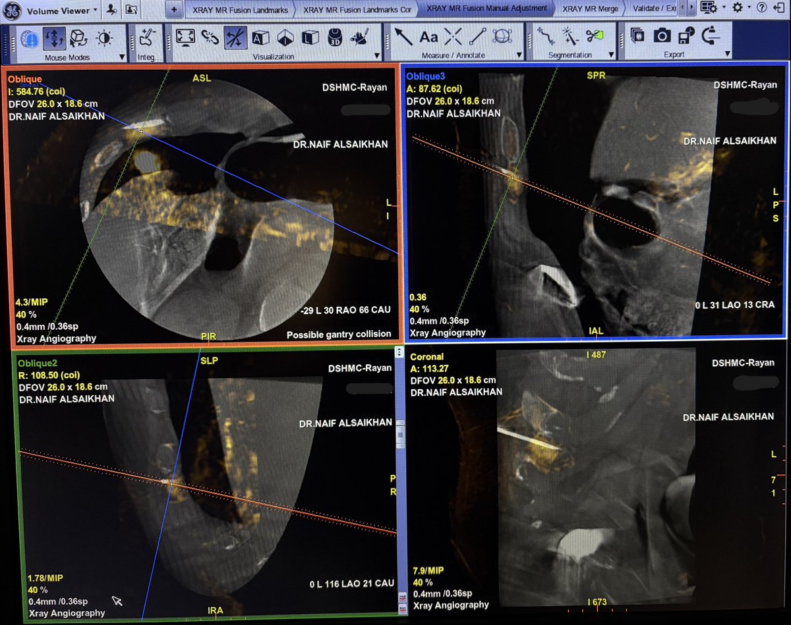Select the inferior (I) cube view icon

284,38
